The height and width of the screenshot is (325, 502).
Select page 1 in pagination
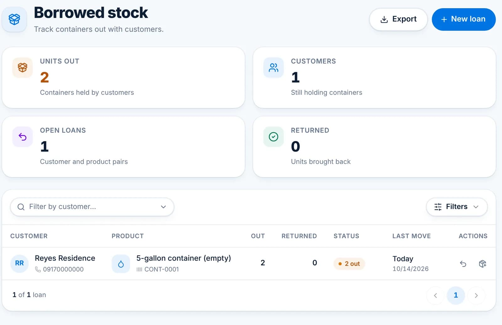coord(456,295)
